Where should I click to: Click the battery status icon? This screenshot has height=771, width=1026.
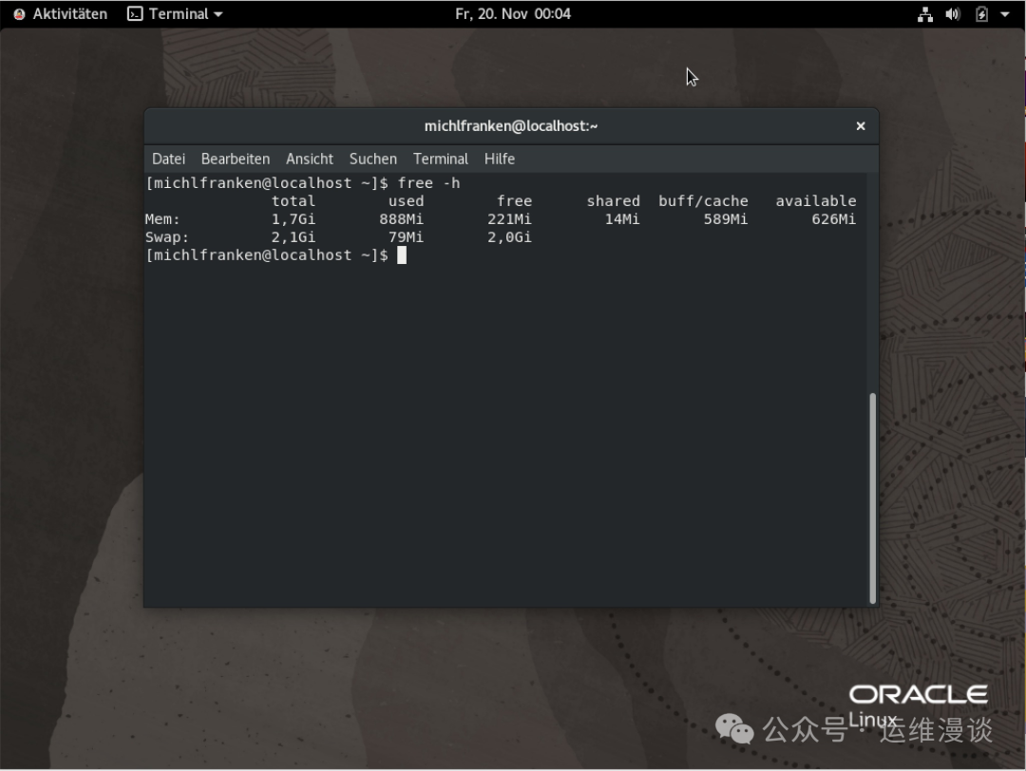(980, 13)
